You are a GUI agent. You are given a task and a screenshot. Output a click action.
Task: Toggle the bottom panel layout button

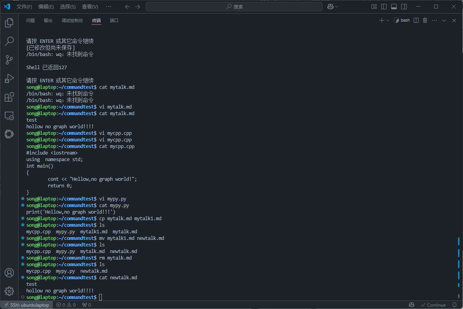click(394, 7)
